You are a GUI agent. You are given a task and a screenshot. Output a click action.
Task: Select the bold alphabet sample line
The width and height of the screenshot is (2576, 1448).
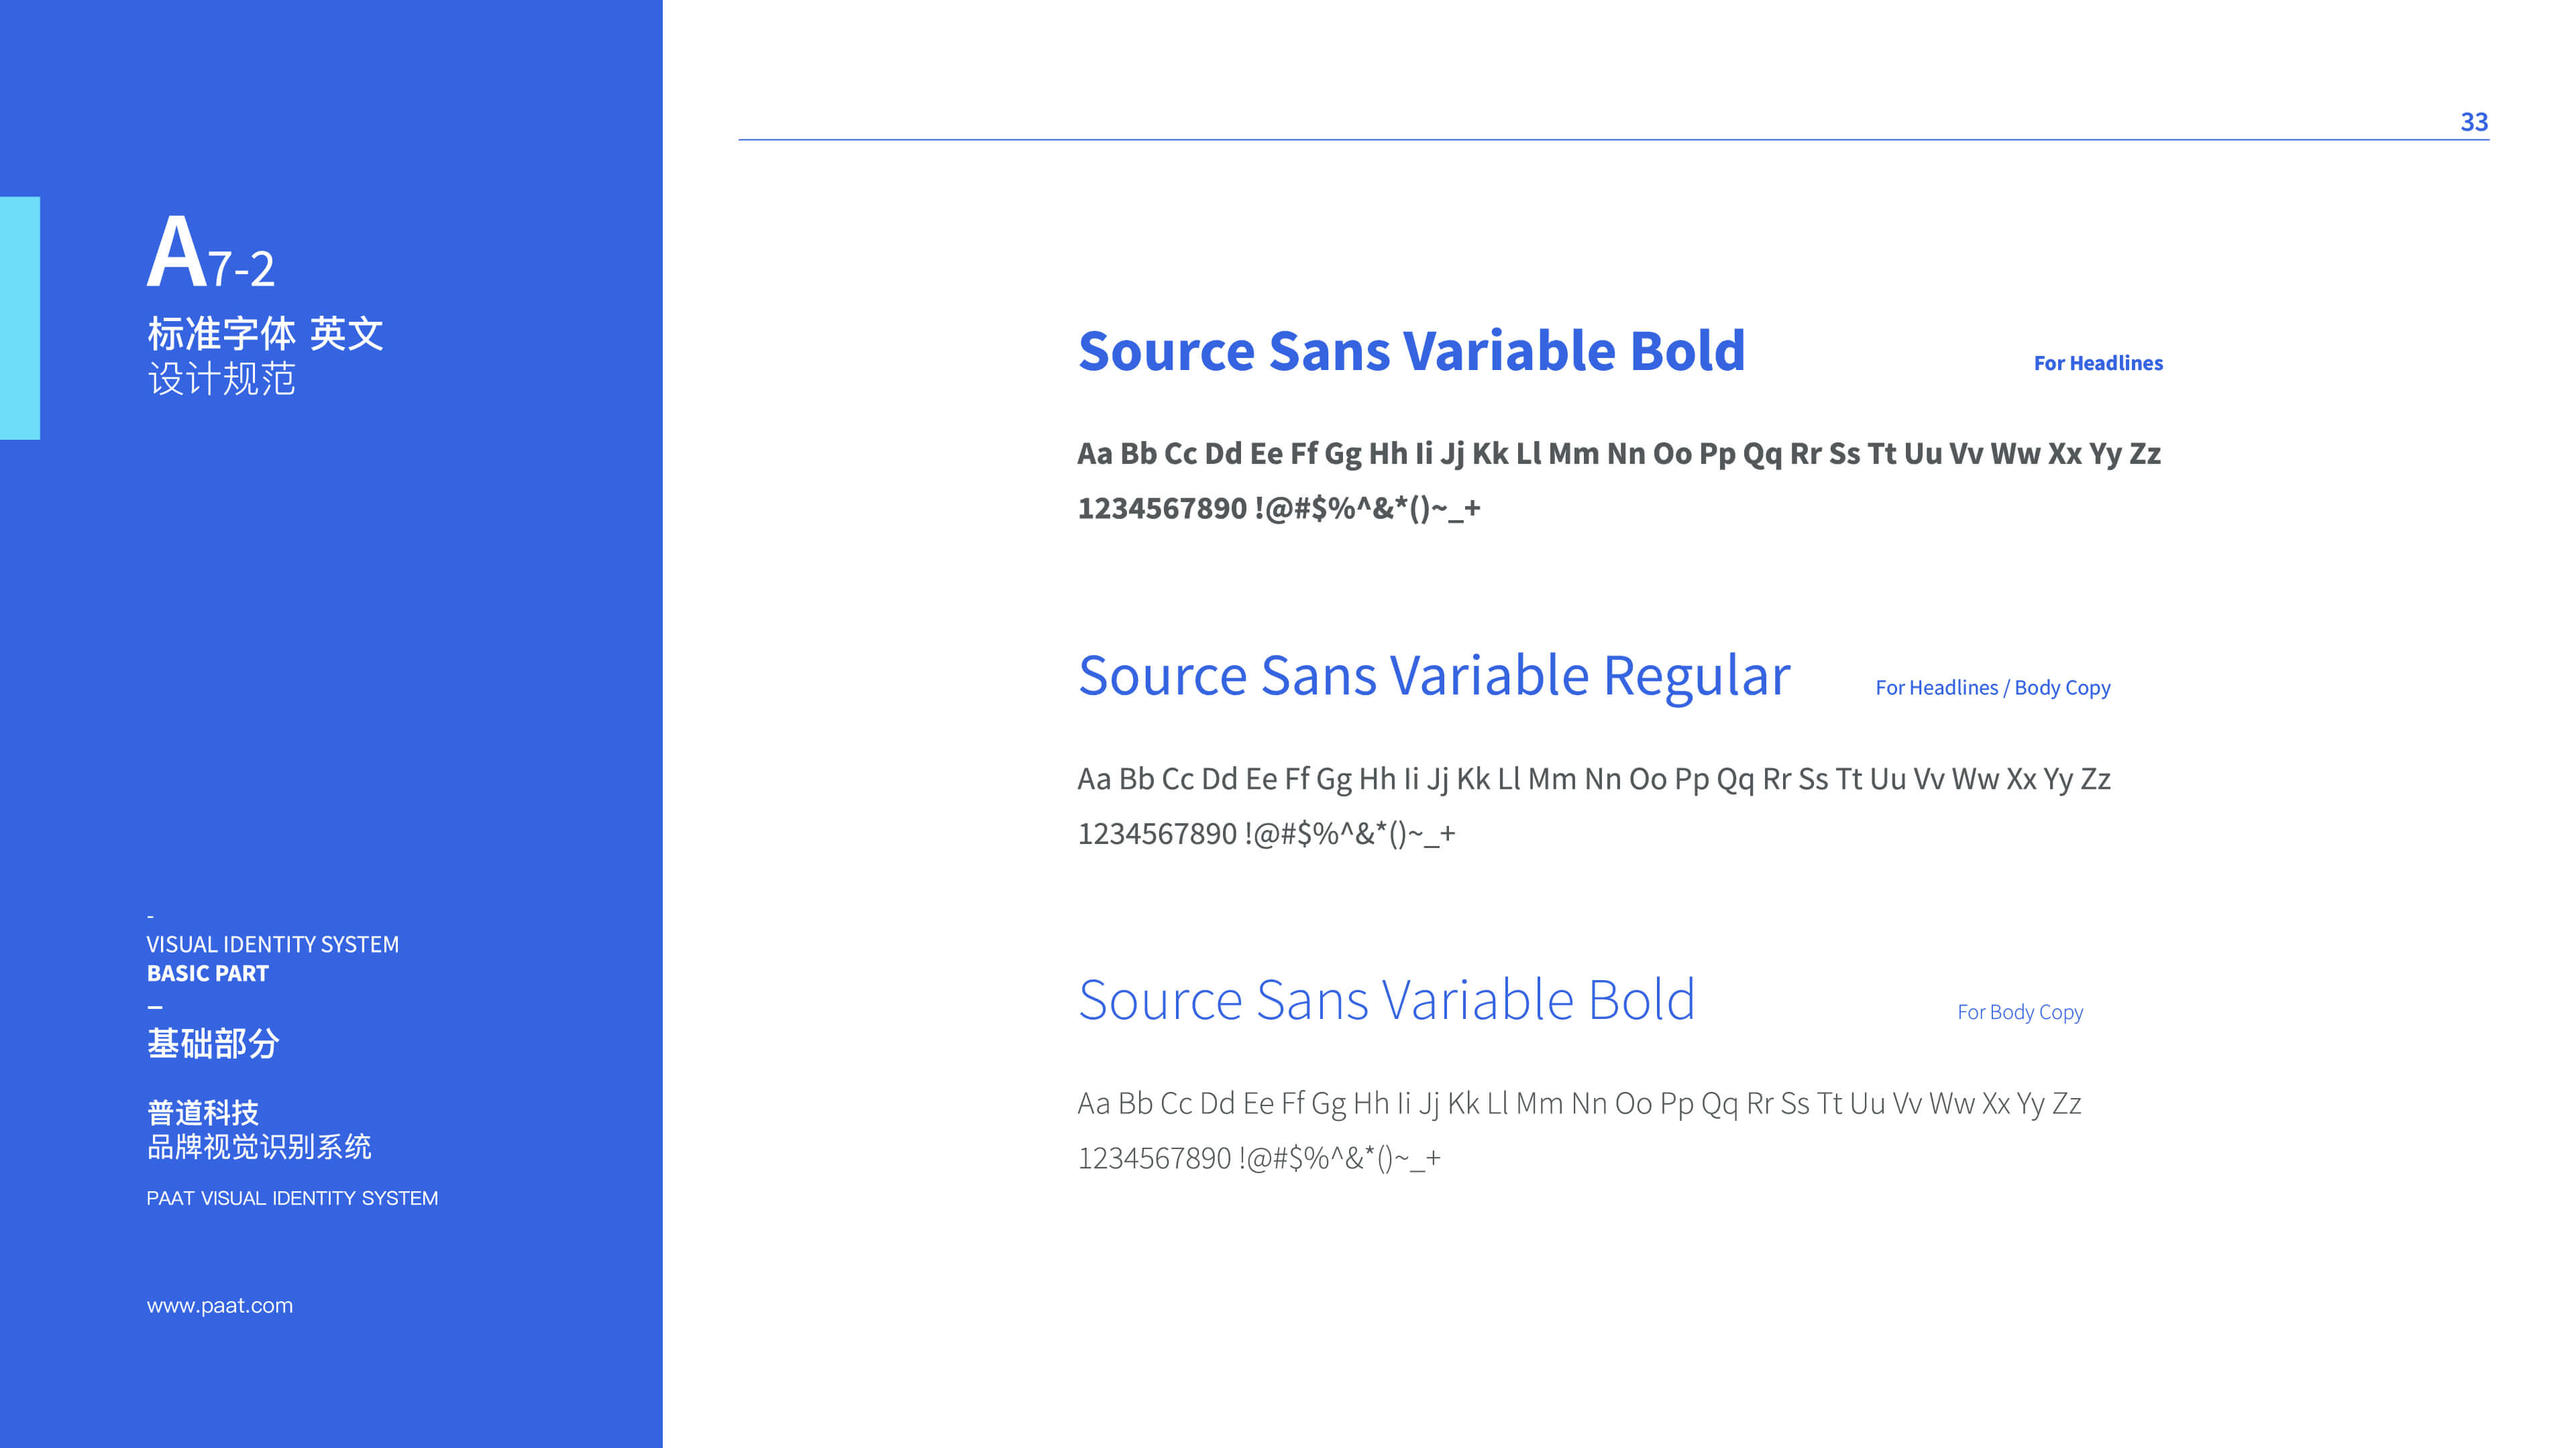(1619, 455)
